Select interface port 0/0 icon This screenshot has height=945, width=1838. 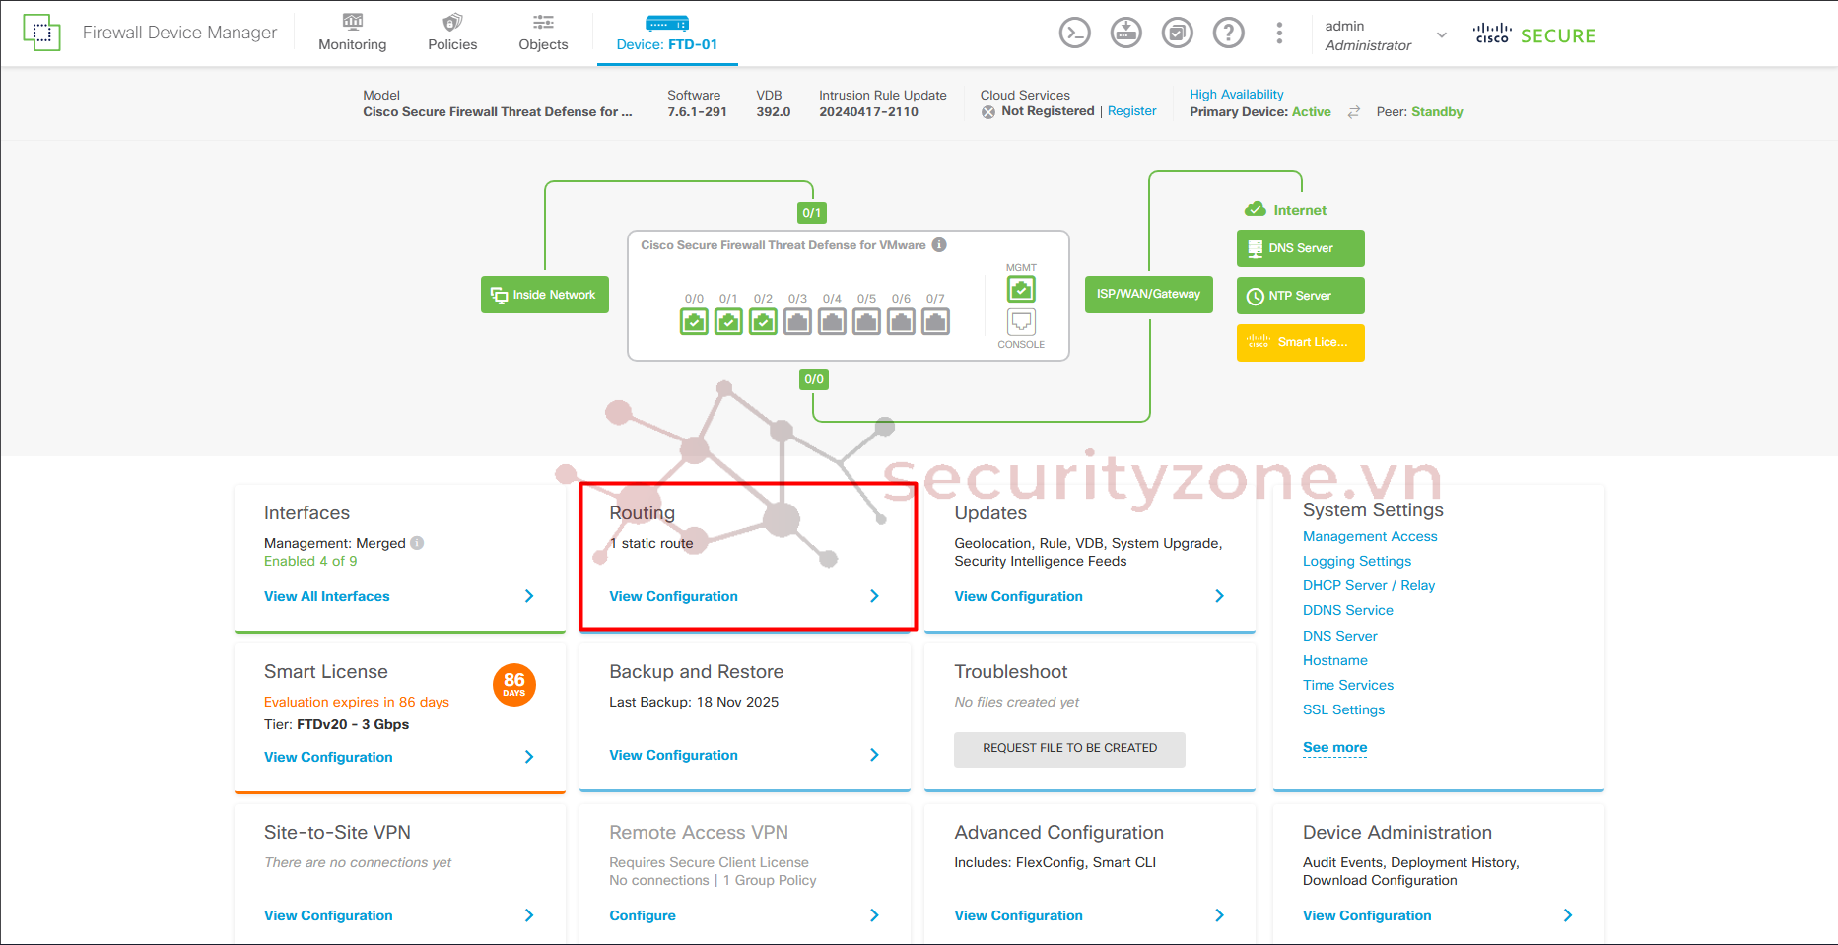pyautogui.click(x=694, y=322)
